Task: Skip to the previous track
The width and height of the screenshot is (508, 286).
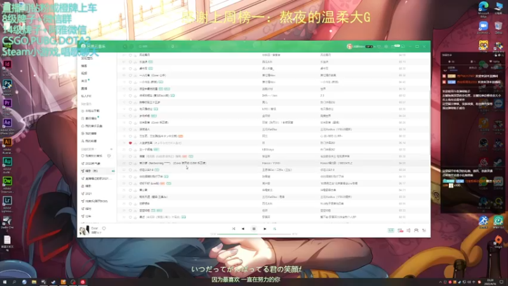Action: (243, 229)
